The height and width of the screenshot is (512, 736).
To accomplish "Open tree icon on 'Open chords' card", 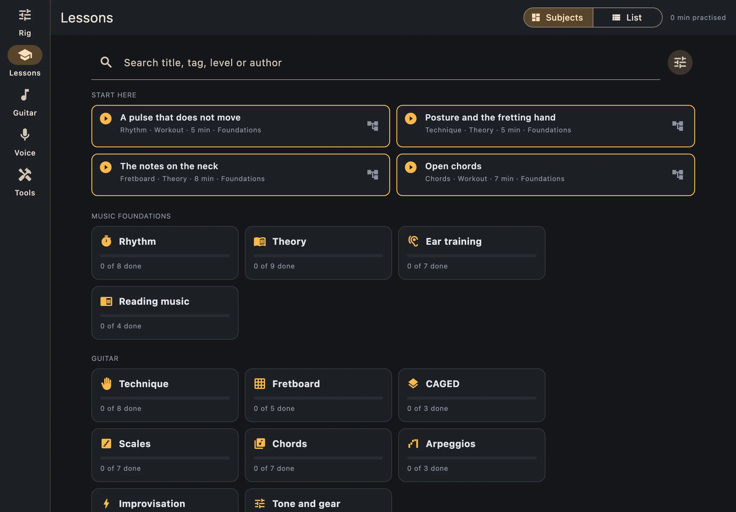I will click(677, 175).
